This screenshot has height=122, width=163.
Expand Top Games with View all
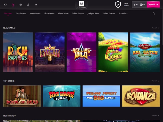click(x=155, y=81)
